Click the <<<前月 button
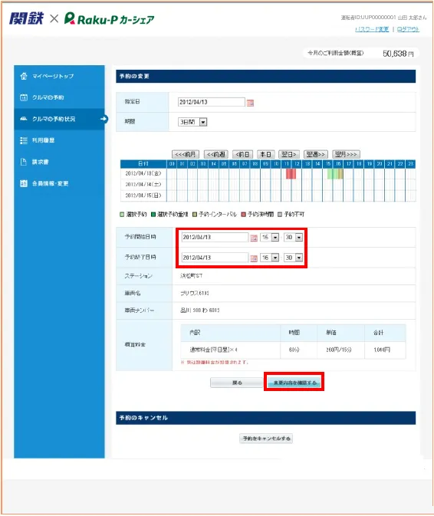 pyautogui.click(x=186, y=154)
